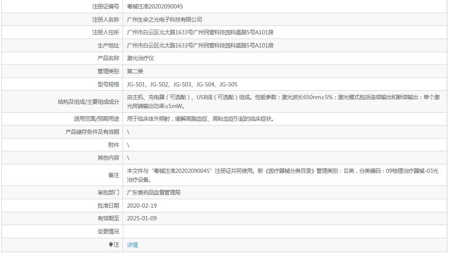Click the 批准日期 label
The width and height of the screenshot is (450, 253).
point(108,206)
